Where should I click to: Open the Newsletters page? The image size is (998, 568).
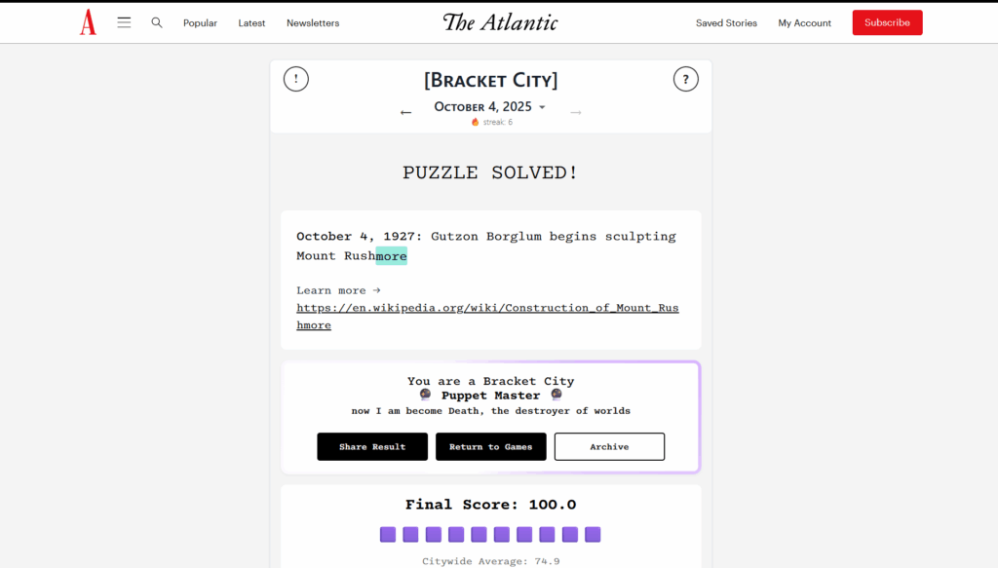pos(312,22)
